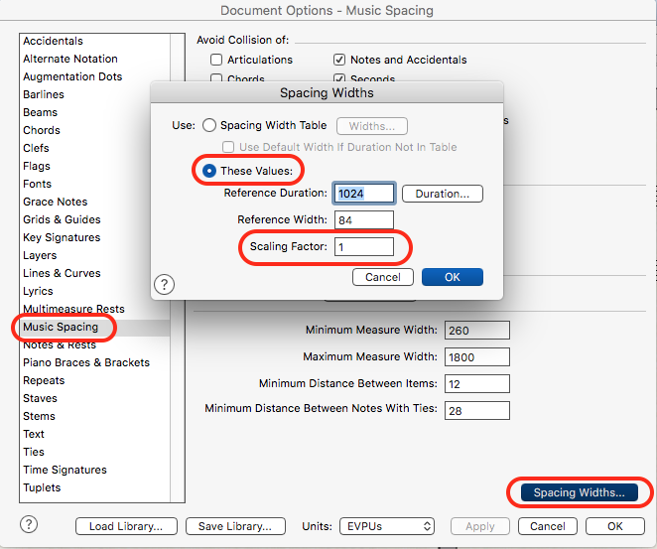Viewport: 657px width, 549px height.
Task: Select the 'These Values' radio button
Action: [209, 171]
